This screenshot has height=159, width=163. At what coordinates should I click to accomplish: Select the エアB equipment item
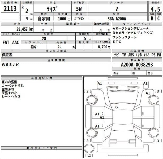[139, 55]
